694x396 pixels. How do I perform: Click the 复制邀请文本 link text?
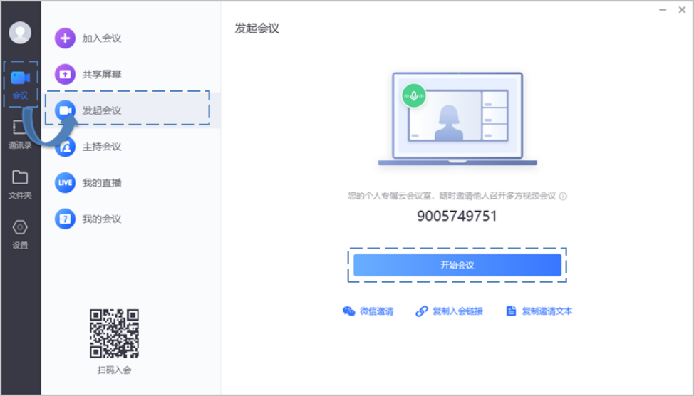[x=547, y=311]
